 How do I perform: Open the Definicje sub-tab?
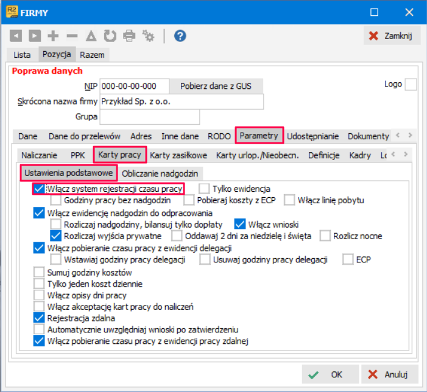point(324,155)
